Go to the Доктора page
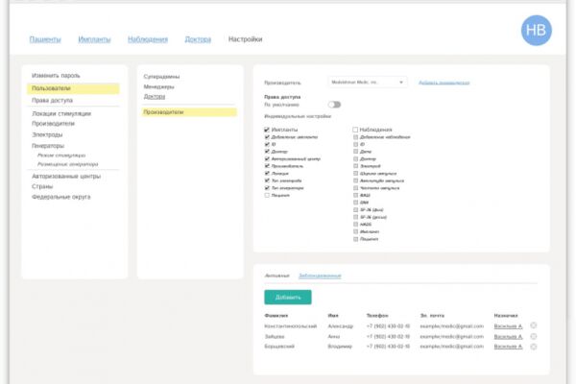 [x=198, y=39]
